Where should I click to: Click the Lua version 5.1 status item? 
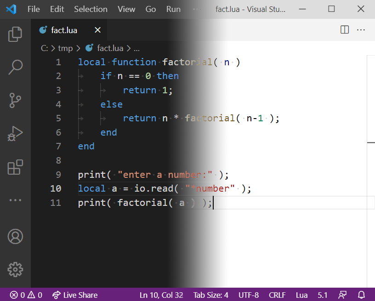(323, 295)
